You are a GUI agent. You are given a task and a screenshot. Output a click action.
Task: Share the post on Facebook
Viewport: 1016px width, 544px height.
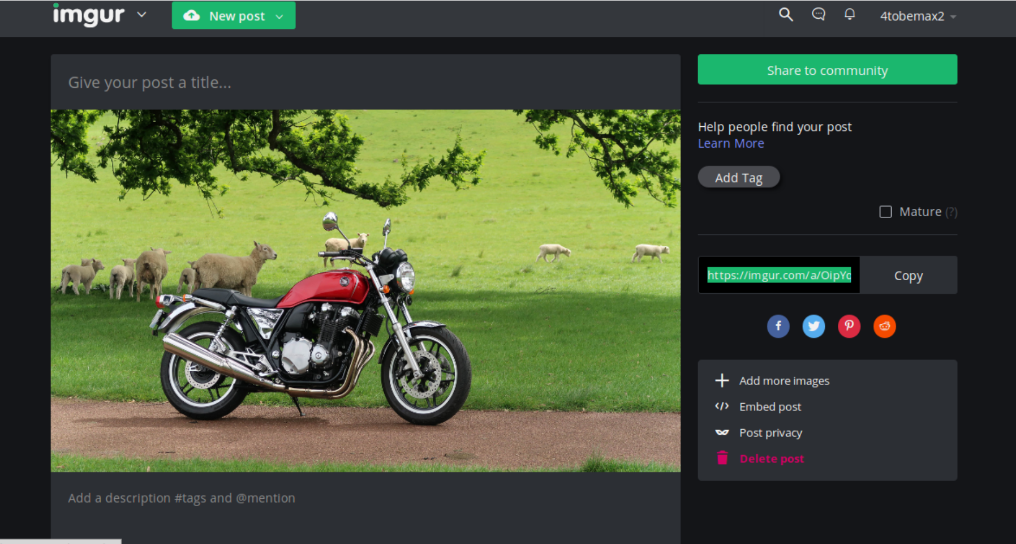pyautogui.click(x=778, y=326)
